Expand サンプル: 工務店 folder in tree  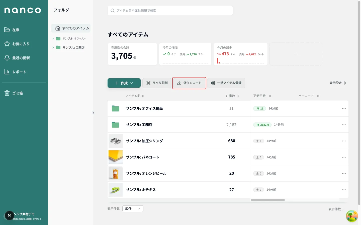point(53,47)
